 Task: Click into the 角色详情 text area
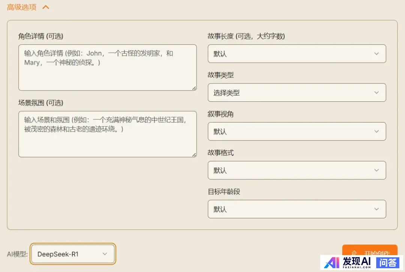tap(108, 68)
